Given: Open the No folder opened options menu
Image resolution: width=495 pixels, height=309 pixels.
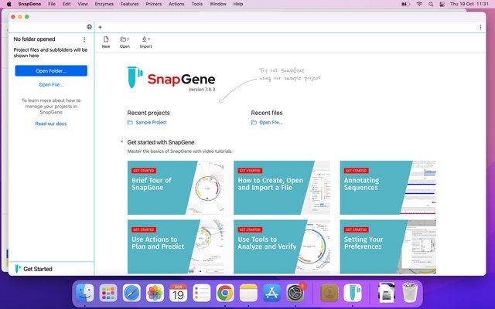Looking at the screenshot, I should (84, 39).
